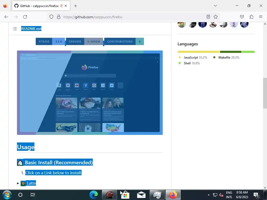Image resolution: width=267 pixels, height=200 pixels.
Task: Open the red toolbox taskbar app
Action: point(110,195)
